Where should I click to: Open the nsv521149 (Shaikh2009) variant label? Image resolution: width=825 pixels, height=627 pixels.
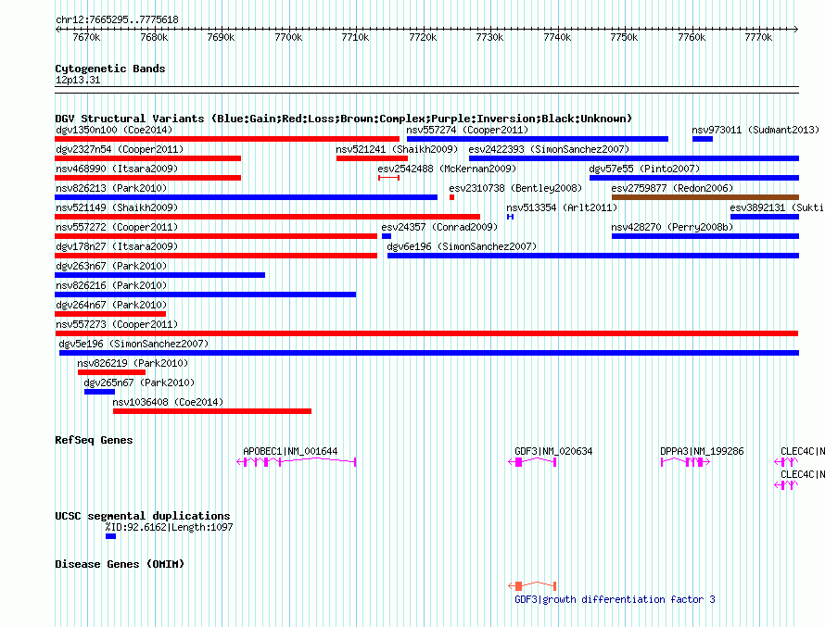click(117, 207)
